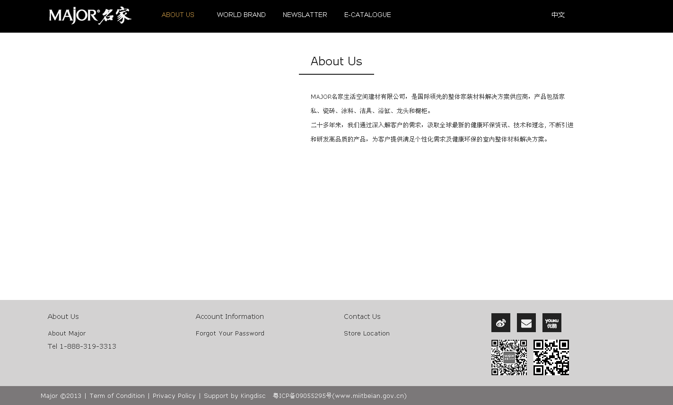Screen dimensions: 673x405
Task: Click the rightmost QR code image
Action: (551, 357)
